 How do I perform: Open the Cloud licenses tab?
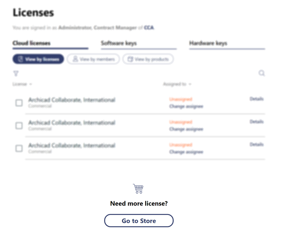tap(31, 43)
